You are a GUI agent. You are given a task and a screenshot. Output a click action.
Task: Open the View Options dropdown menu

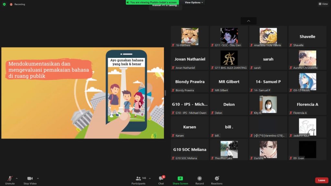pyautogui.click(x=194, y=2)
